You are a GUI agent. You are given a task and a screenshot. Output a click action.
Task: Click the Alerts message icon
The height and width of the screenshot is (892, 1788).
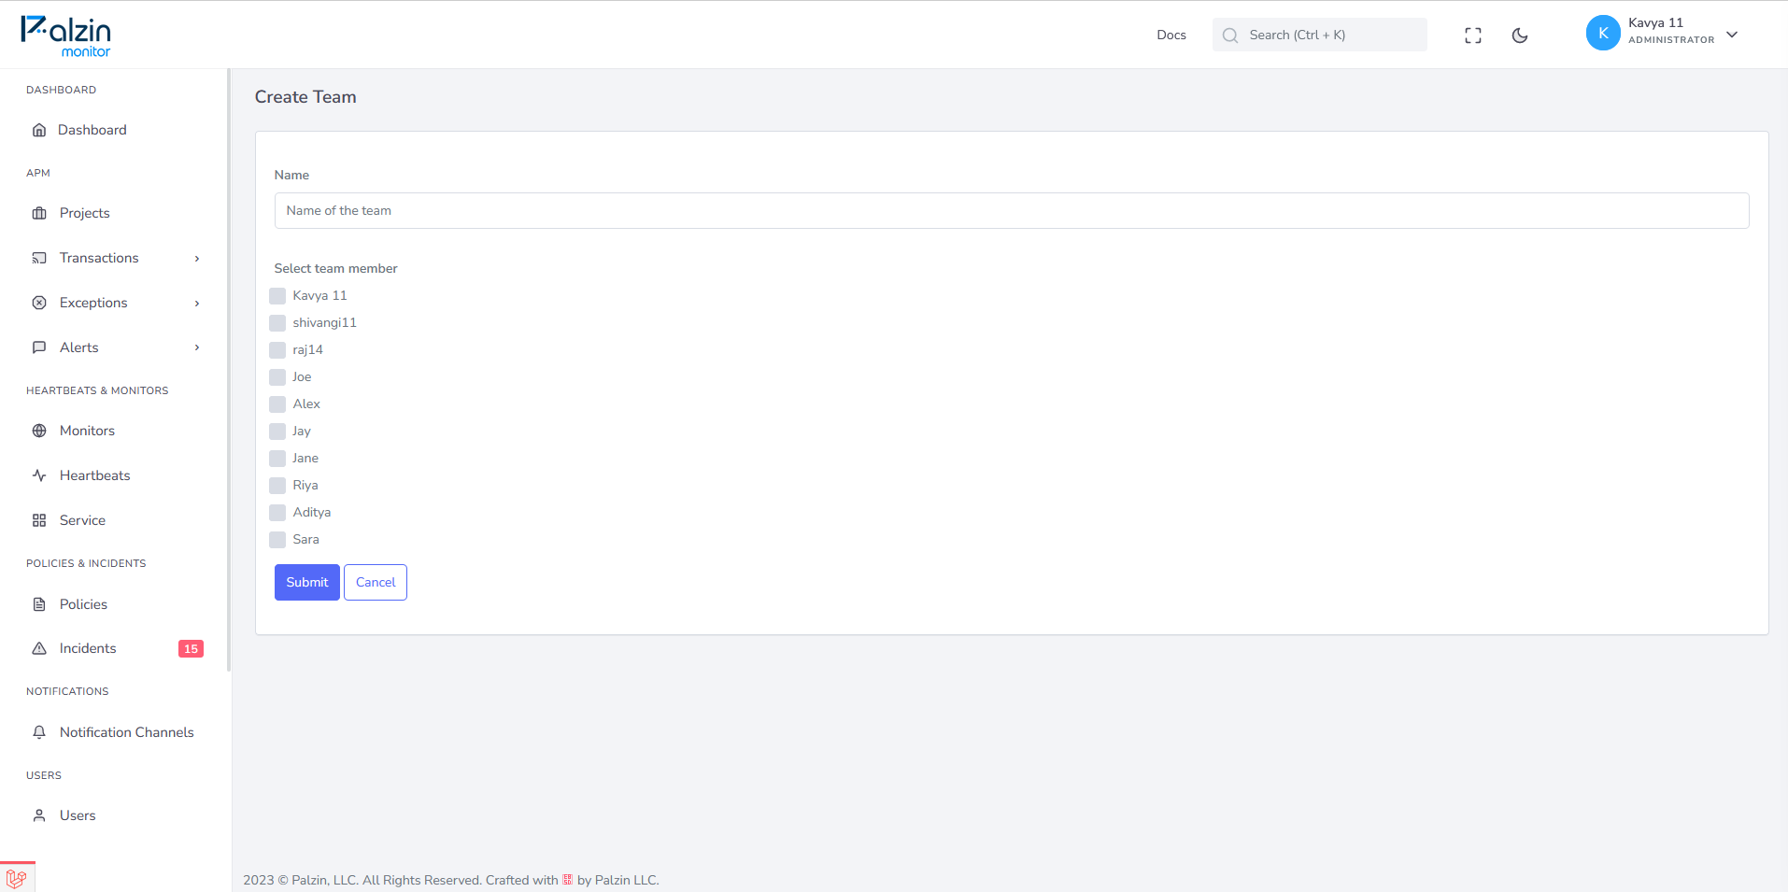coord(39,347)
